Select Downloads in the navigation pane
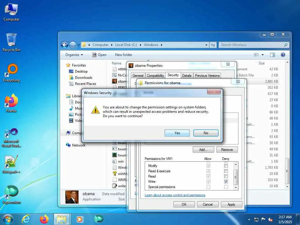Image resolution: width=300 pixels, height=225 pixels. (83, 77)
